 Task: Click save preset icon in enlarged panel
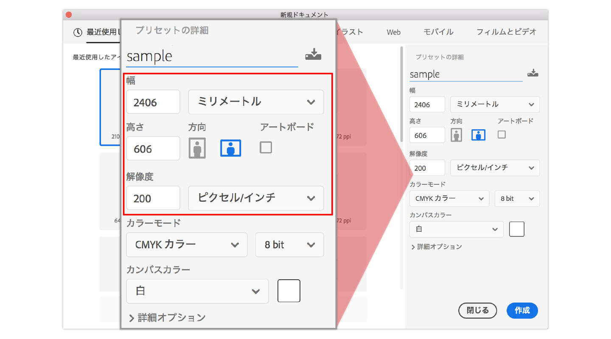click(313, 55)
